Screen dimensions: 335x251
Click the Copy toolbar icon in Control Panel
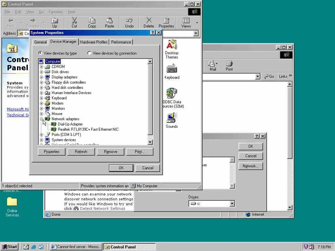point(92,23)
